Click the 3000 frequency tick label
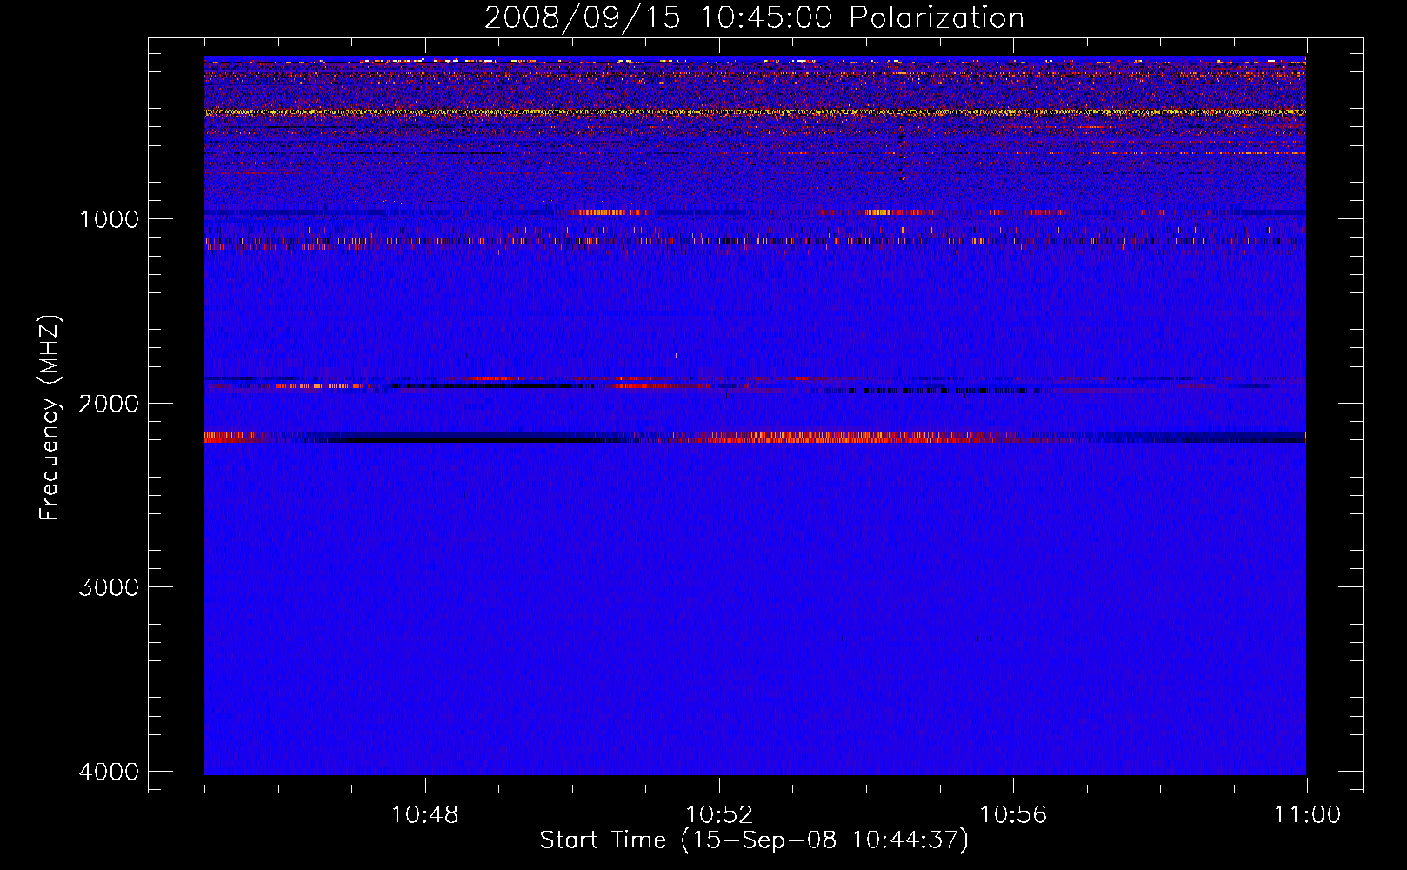The image size is (1407, 870). click(x=110, y=587)
